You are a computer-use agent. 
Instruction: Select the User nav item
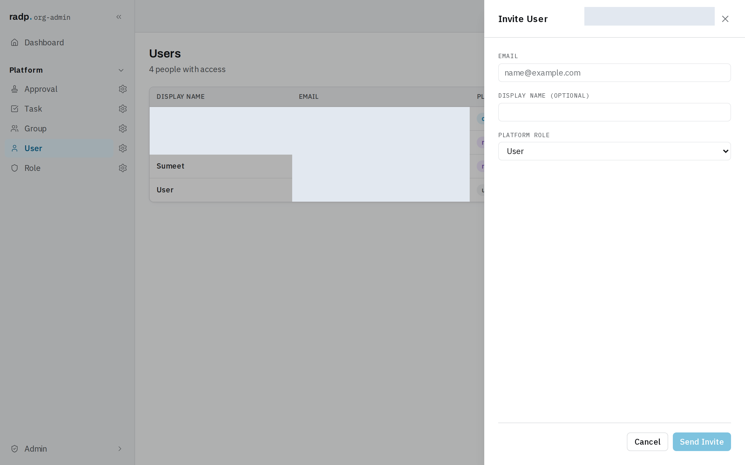point(59,148)
